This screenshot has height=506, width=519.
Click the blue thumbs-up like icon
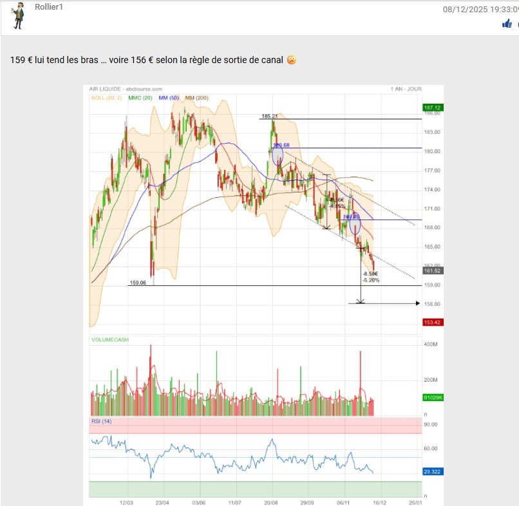pyautogui.click(x=507, y=24)
